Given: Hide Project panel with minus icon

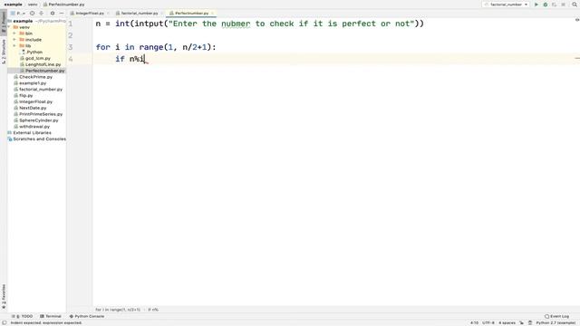Looking at the screenshot, I should (62, 13).
